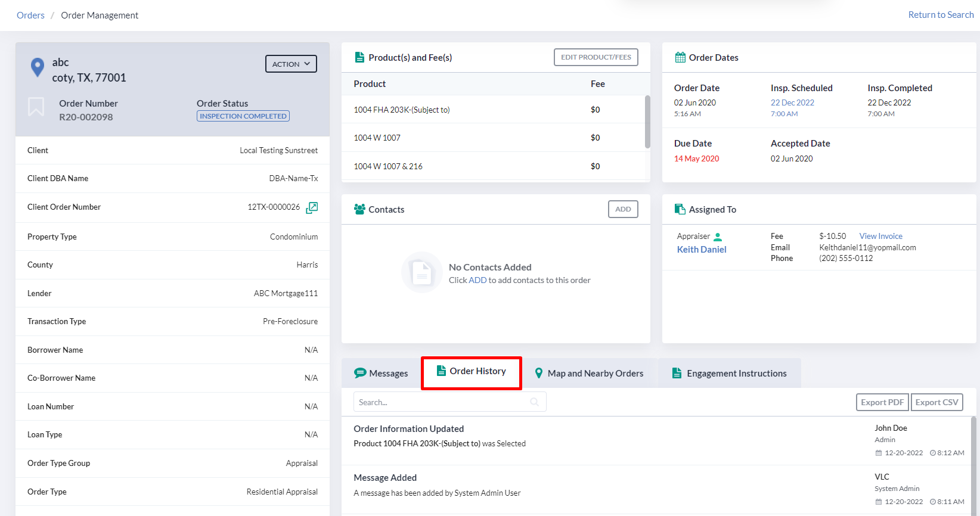Open the Order History tab
Image resolution: width=980 pixels, height=516 pixels.
[472, 373]
